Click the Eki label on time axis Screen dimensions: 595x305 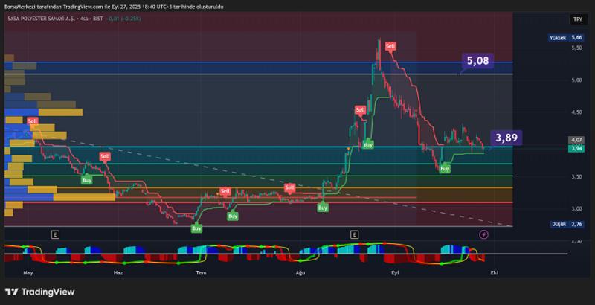coord(494,272)
